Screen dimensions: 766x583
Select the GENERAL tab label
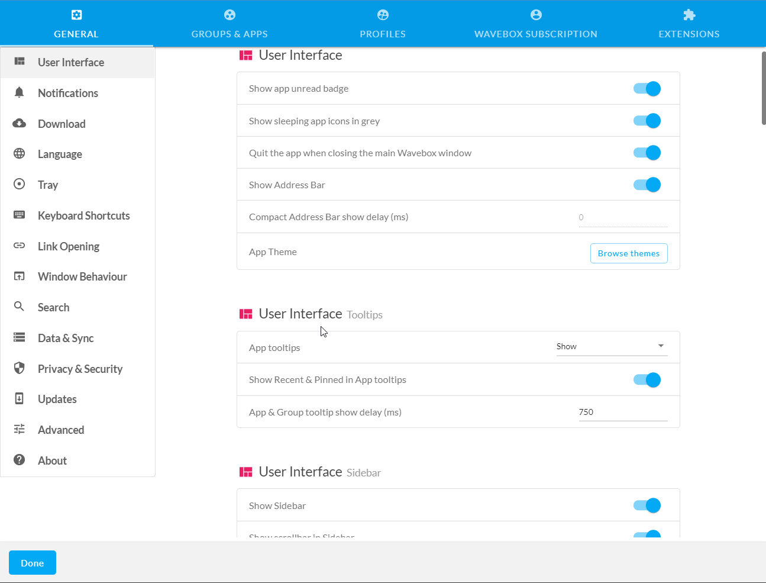[x=76, y=34]
